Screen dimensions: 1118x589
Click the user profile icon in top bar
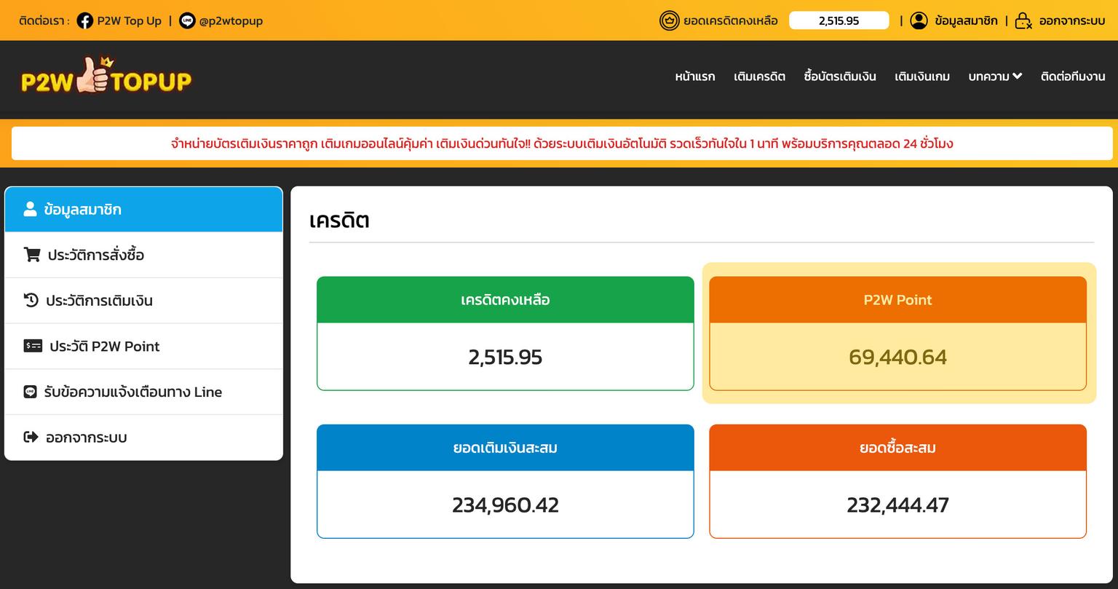pos(919,20)
